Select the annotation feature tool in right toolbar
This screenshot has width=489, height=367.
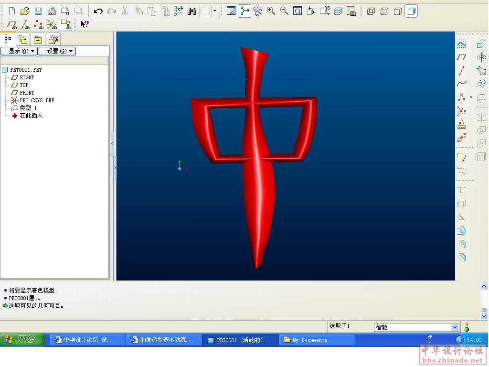(462, 157)
